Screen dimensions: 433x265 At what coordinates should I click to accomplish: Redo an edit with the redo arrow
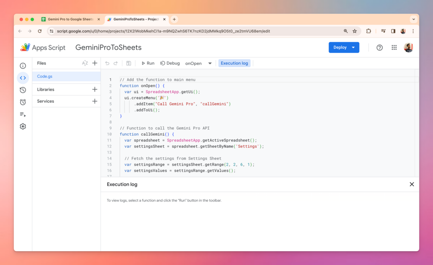pyautogui.click(x=115, y=63)
